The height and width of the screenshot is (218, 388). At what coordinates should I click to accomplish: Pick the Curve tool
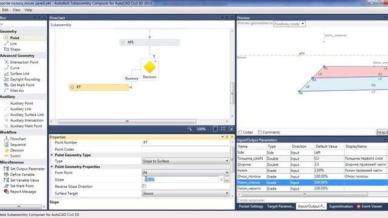pos(15,68)
